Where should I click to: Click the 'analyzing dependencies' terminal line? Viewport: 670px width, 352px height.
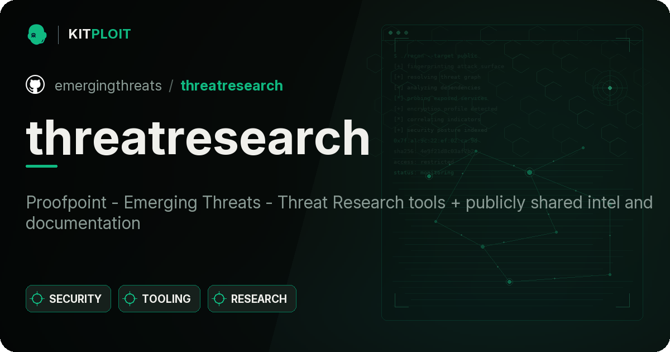(437, 88)
